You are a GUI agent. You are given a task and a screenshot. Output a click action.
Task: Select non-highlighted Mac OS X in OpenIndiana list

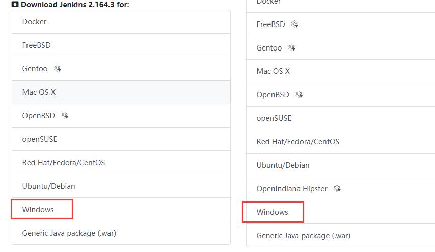[273, 71]
